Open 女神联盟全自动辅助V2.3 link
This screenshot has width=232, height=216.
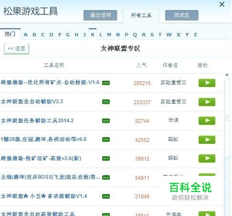pos(32,101)
